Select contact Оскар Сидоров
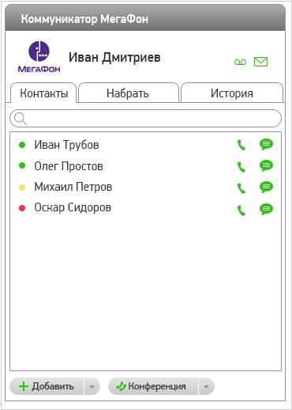 [x=73, y=207]
